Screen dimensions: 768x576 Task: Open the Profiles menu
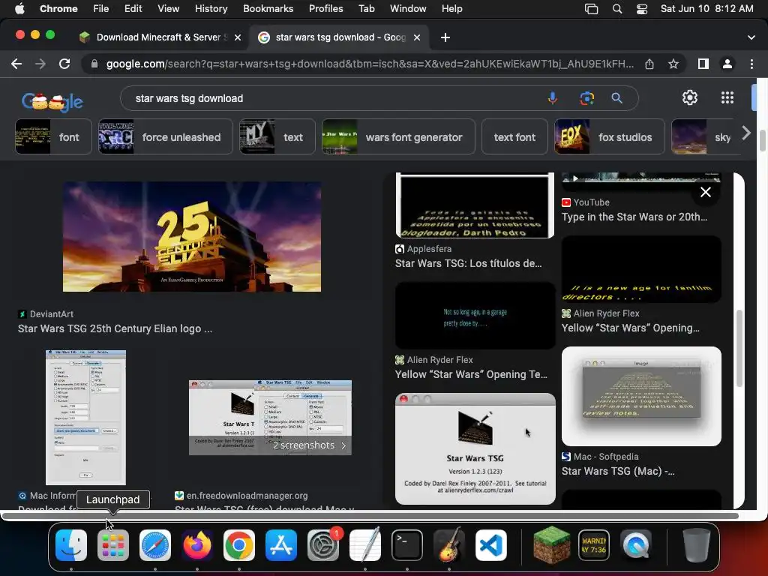tap(325, 9)
